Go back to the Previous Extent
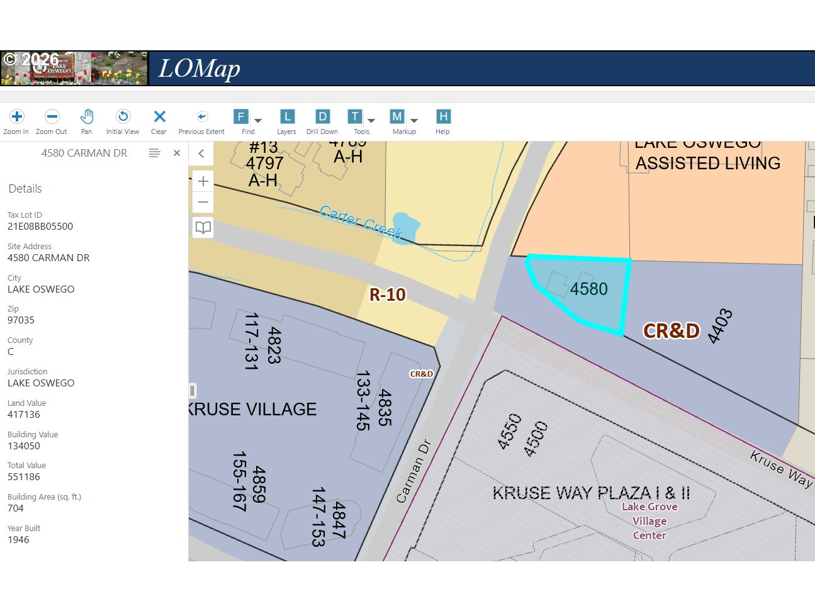815x611 pixels. click(201, 121)
